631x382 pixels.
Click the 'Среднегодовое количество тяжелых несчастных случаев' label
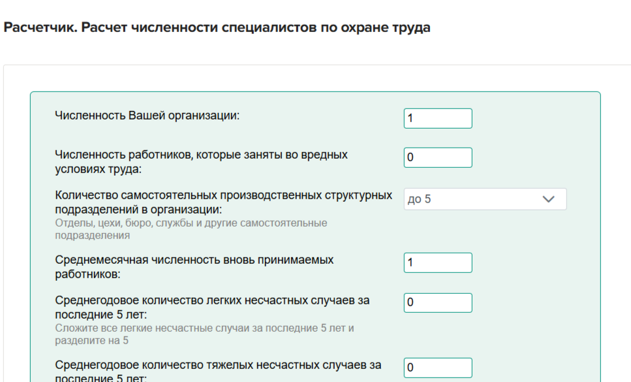point(218,365)
